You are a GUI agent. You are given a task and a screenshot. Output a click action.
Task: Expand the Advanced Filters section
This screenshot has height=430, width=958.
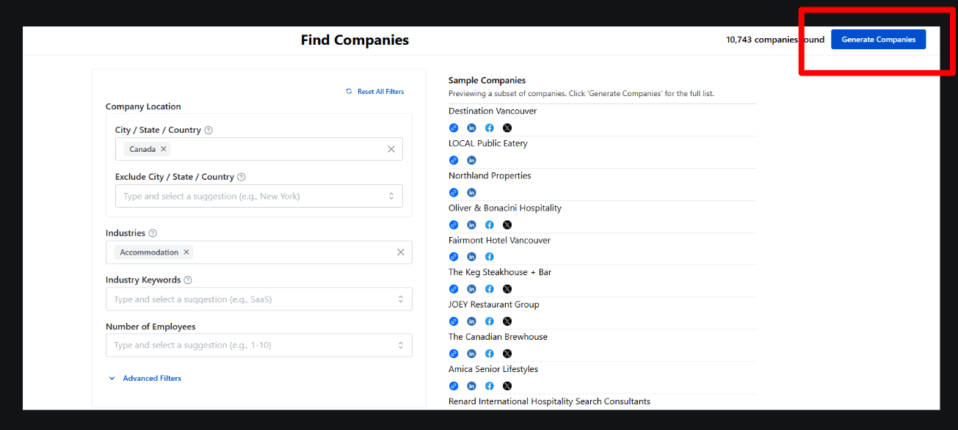(145, 379)
